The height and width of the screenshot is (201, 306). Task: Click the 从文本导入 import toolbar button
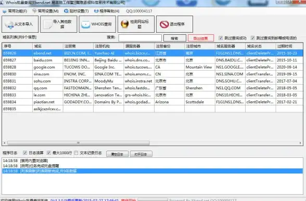[x=20, y=24]
